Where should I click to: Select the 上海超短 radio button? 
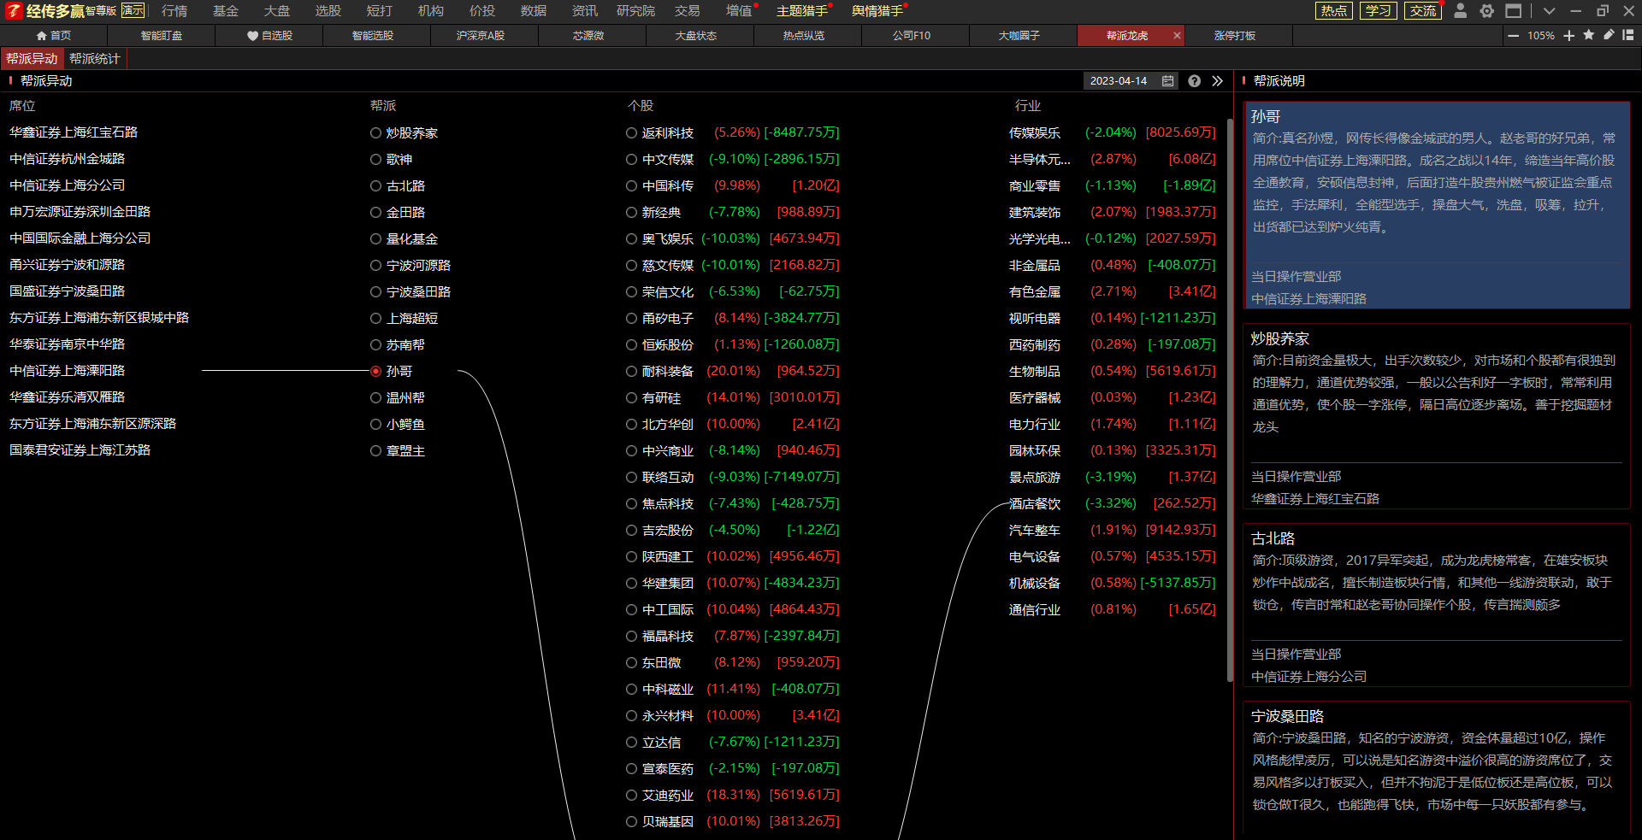[x=375, y=319]
